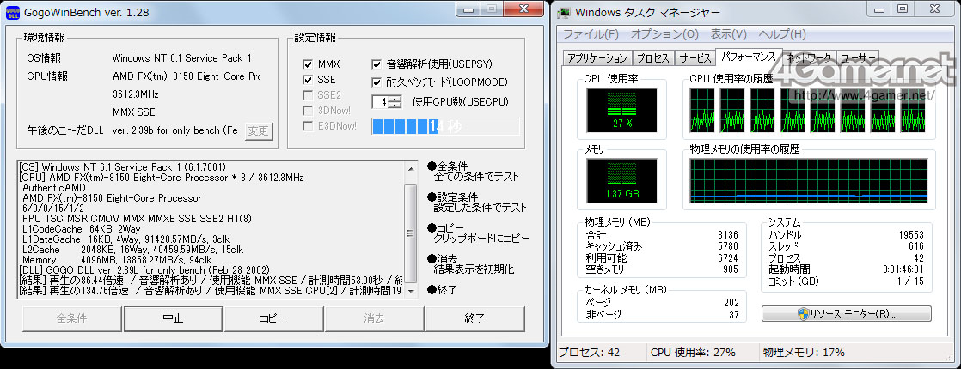This screenshot has width=961, height=369.
Task: Click the Task Manager title bar icon
Action: click(x=565, y=12)
